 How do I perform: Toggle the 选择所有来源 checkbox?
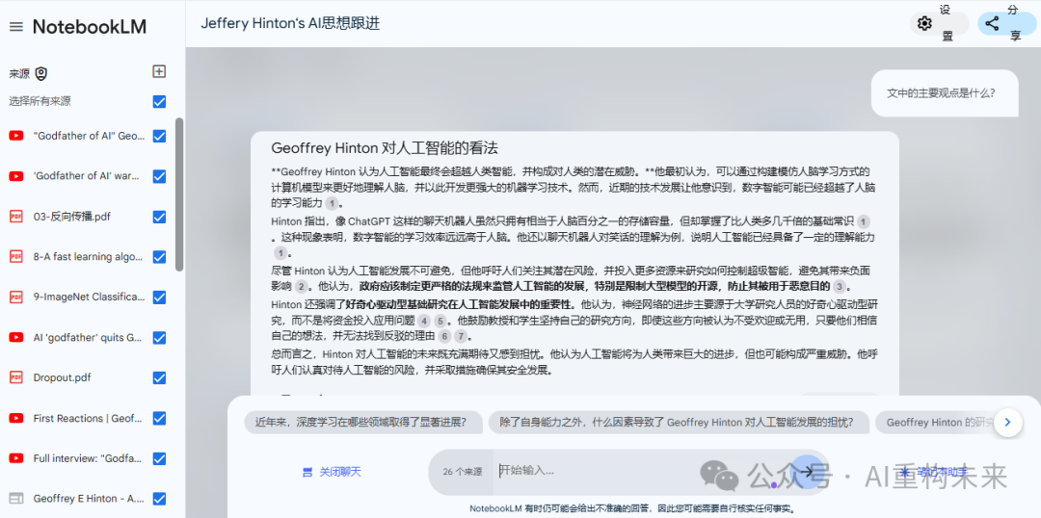pos(159,101)
